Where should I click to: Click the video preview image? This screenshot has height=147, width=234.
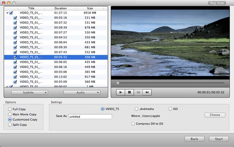click(170, 43)
